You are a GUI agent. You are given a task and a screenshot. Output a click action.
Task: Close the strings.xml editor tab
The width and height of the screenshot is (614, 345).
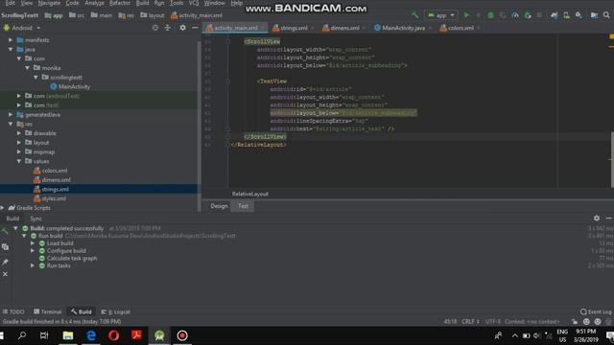point(312,28)
